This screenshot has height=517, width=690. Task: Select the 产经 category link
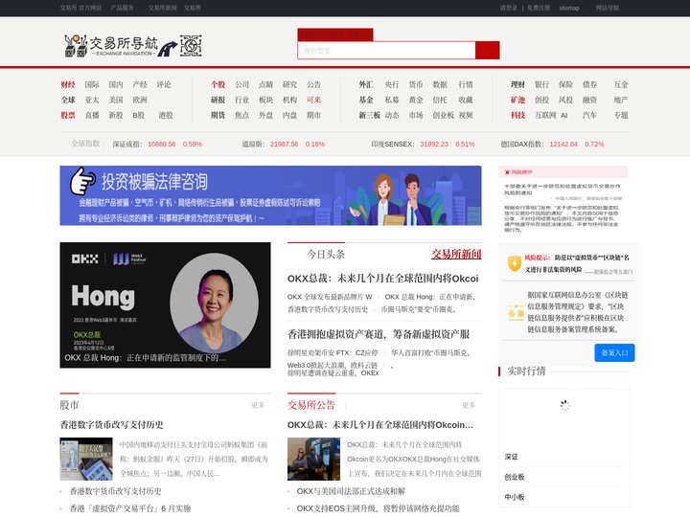click(140, 84)
